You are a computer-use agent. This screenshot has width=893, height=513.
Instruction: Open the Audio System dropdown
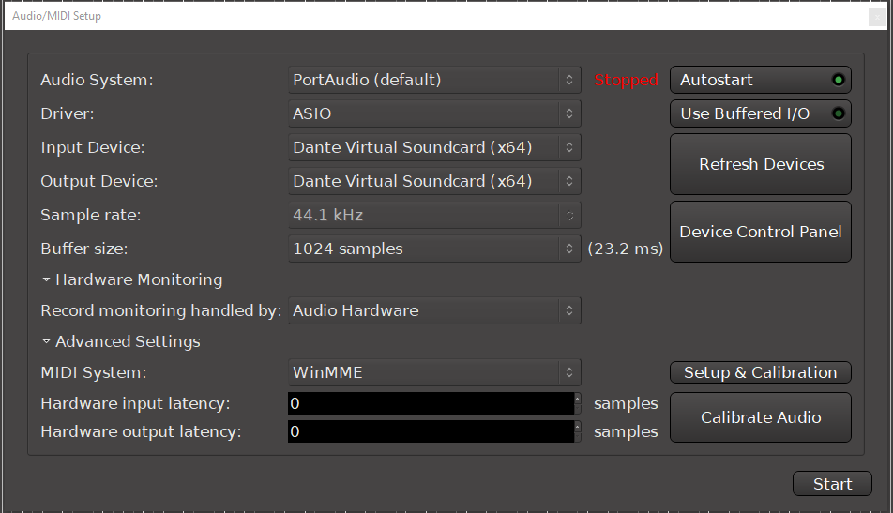point(434,81)
